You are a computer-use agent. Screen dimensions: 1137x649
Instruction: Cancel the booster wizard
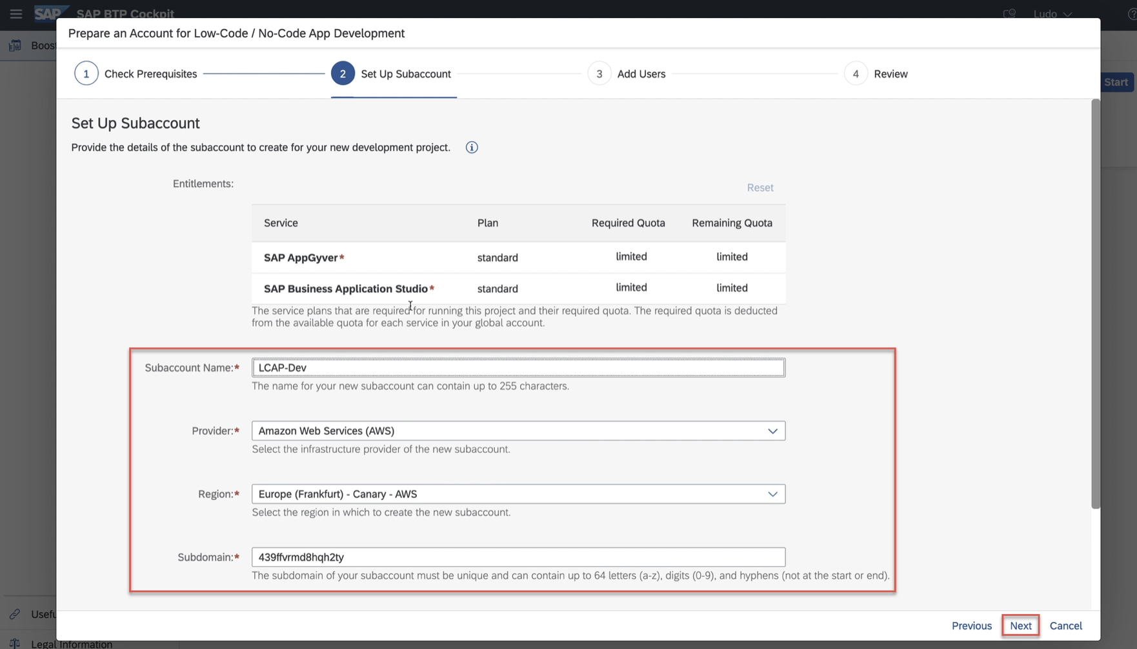click(1065, 626)
